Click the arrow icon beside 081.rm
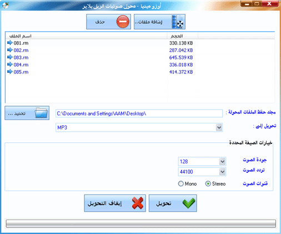The width and height of the screenshot is (281, 234). pos(10,43)
